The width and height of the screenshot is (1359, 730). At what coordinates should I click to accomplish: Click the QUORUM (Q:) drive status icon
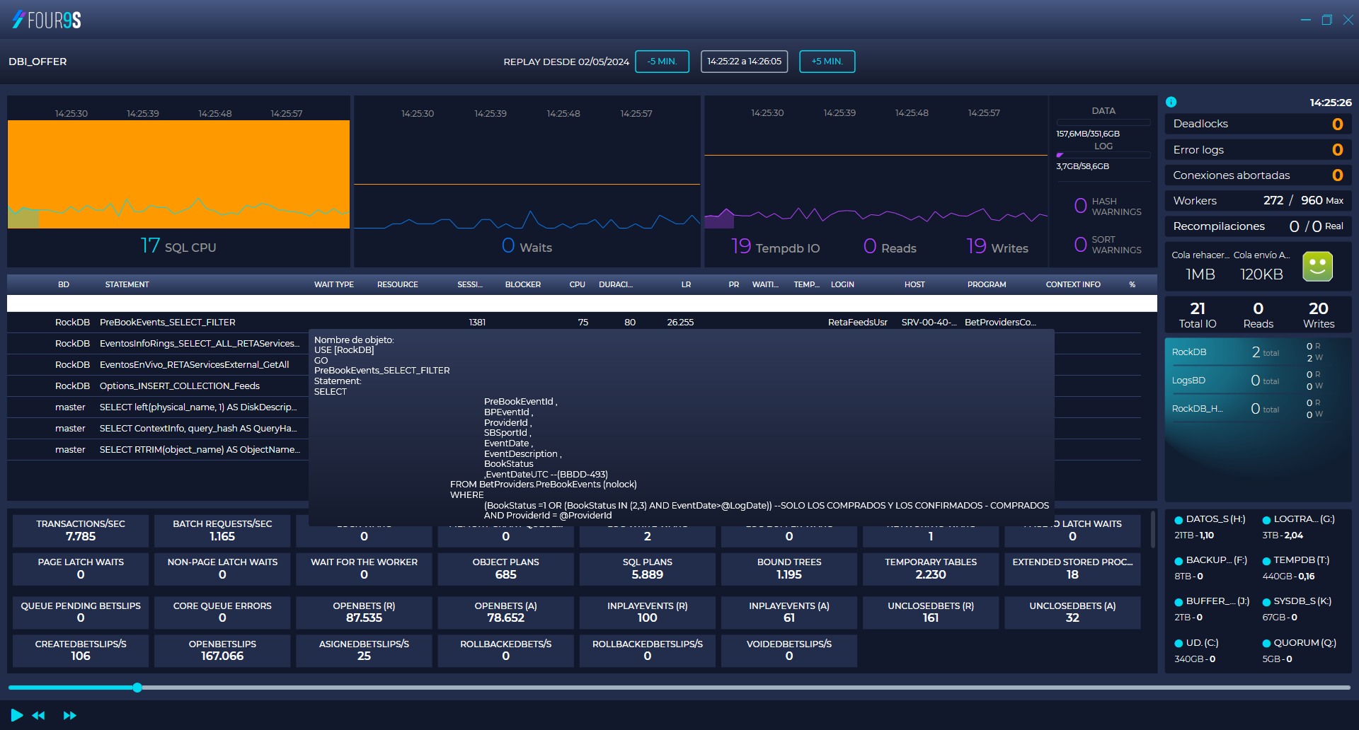pyautogui.click(x=1266, y=642)
